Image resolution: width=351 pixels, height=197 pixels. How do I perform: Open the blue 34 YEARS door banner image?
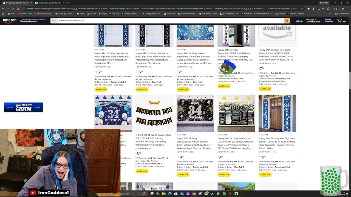click(277, 113)
